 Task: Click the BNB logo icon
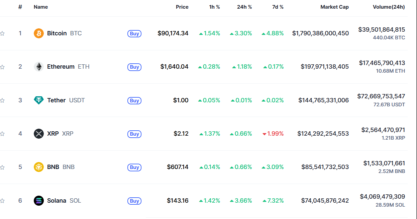click(x=39, y=167)
